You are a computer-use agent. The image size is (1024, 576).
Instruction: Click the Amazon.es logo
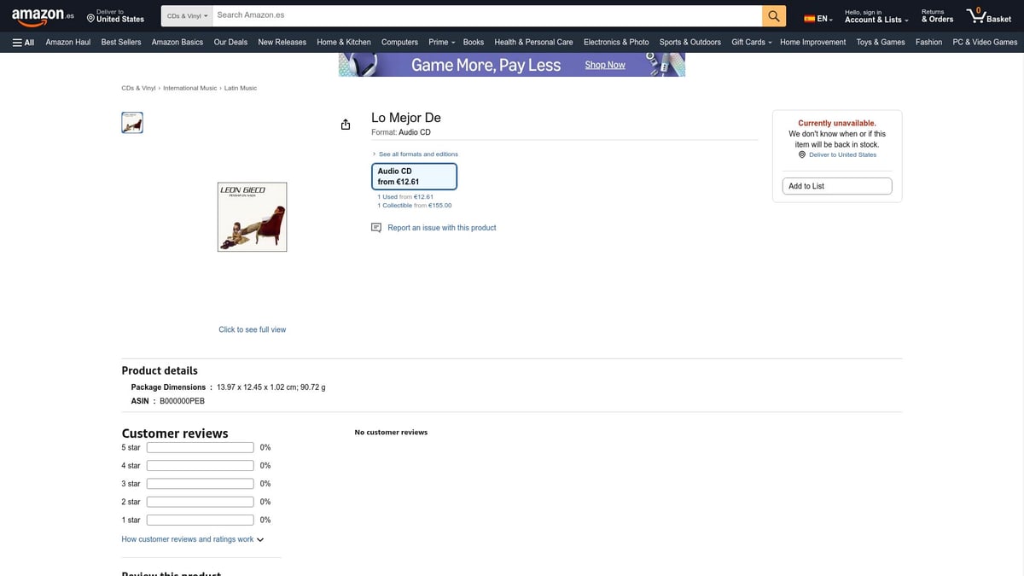(x=43, y=16)
